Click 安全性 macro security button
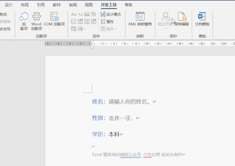The height and width of the screenshot is (166, 235). click(x=5, y=29)
